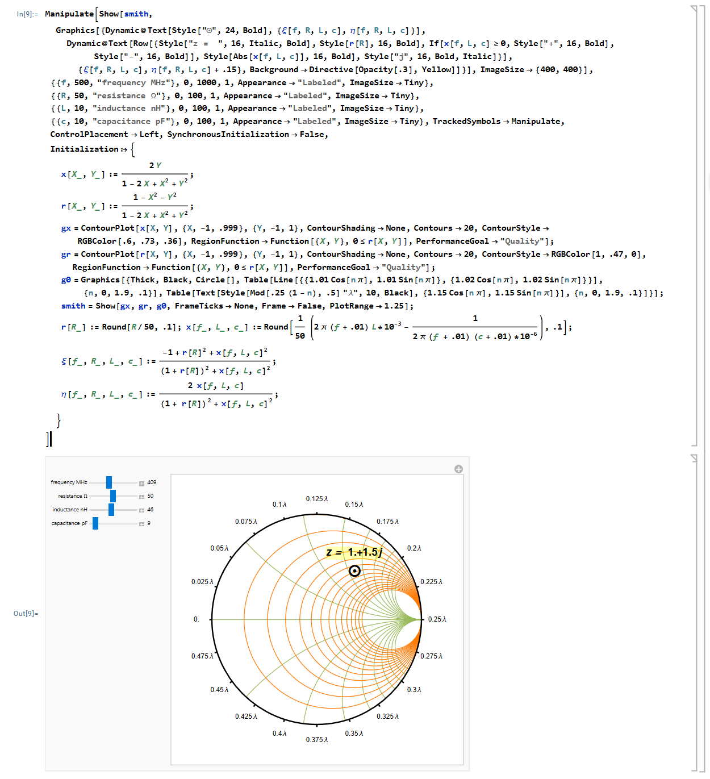Click the In[9]:= cell label
This screenshot has height=779, width=710.
coord(27,14)
